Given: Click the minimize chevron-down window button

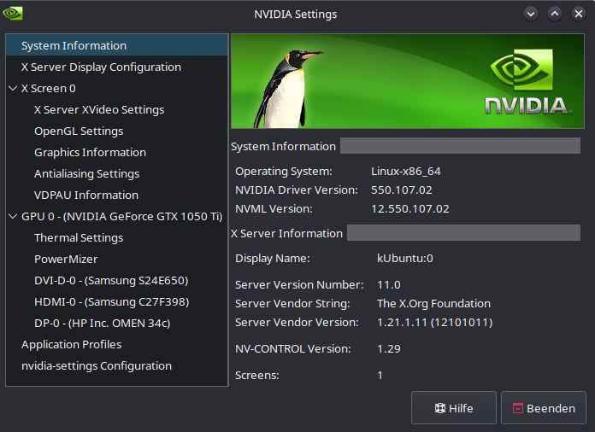Looking at the screenshot, I should click(531, 14).
